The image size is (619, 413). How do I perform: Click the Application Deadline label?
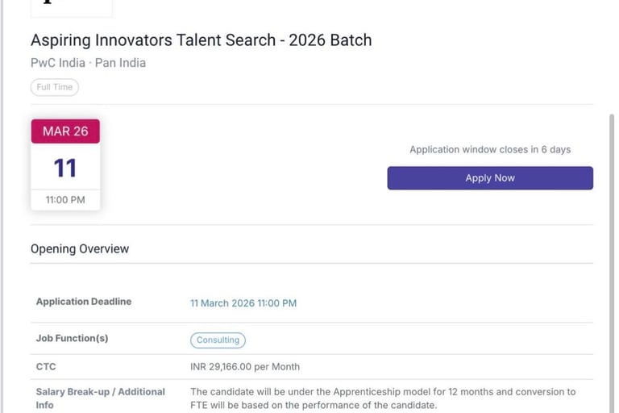tap(84, 302)
